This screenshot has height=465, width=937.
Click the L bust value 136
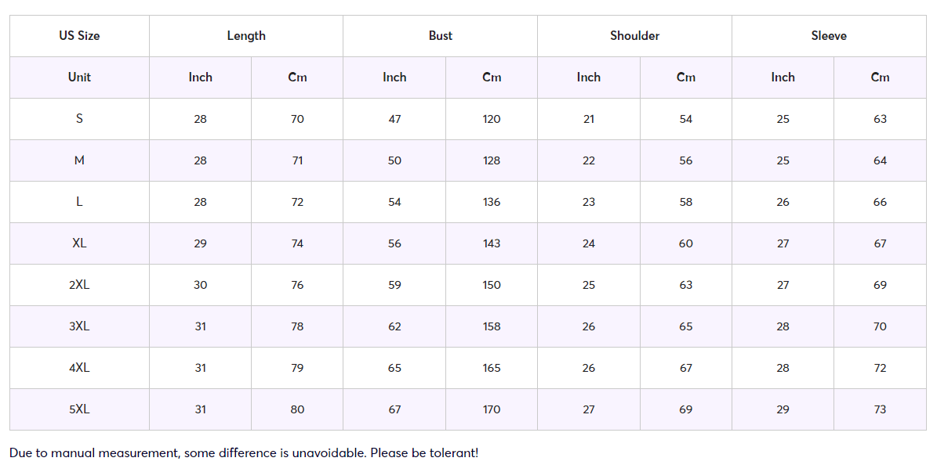click(492, 202)
